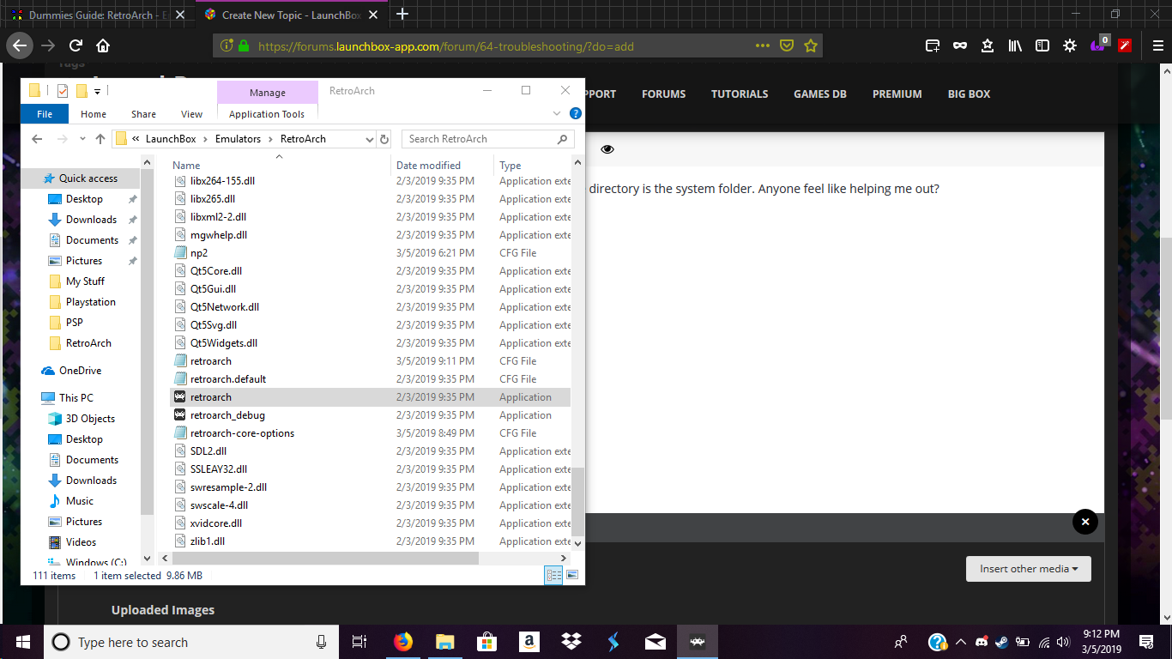Click in Search RetroArch field
The width and height of the screenshot is (1172, 659).
click(488, 139)
